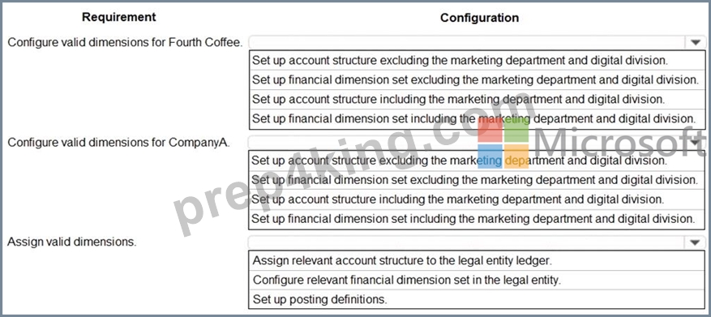Choose Fourth Coffee option: financial dimension set excluding marketing
711x317 pixels.
point(477,79)
